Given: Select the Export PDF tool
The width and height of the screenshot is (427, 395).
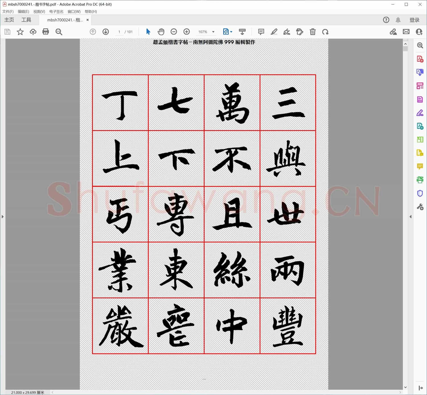Looking at the screenshot, I should (x=420, y=72).
